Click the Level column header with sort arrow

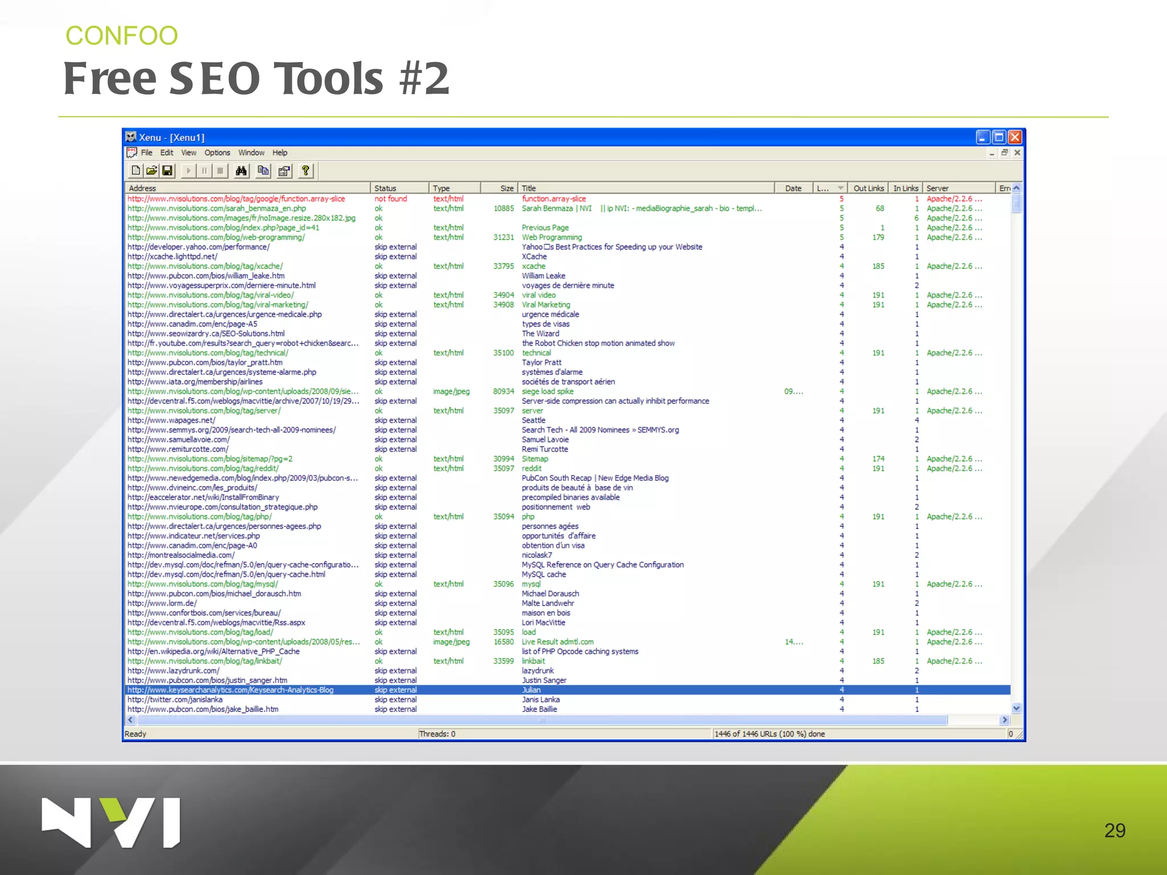830,188
